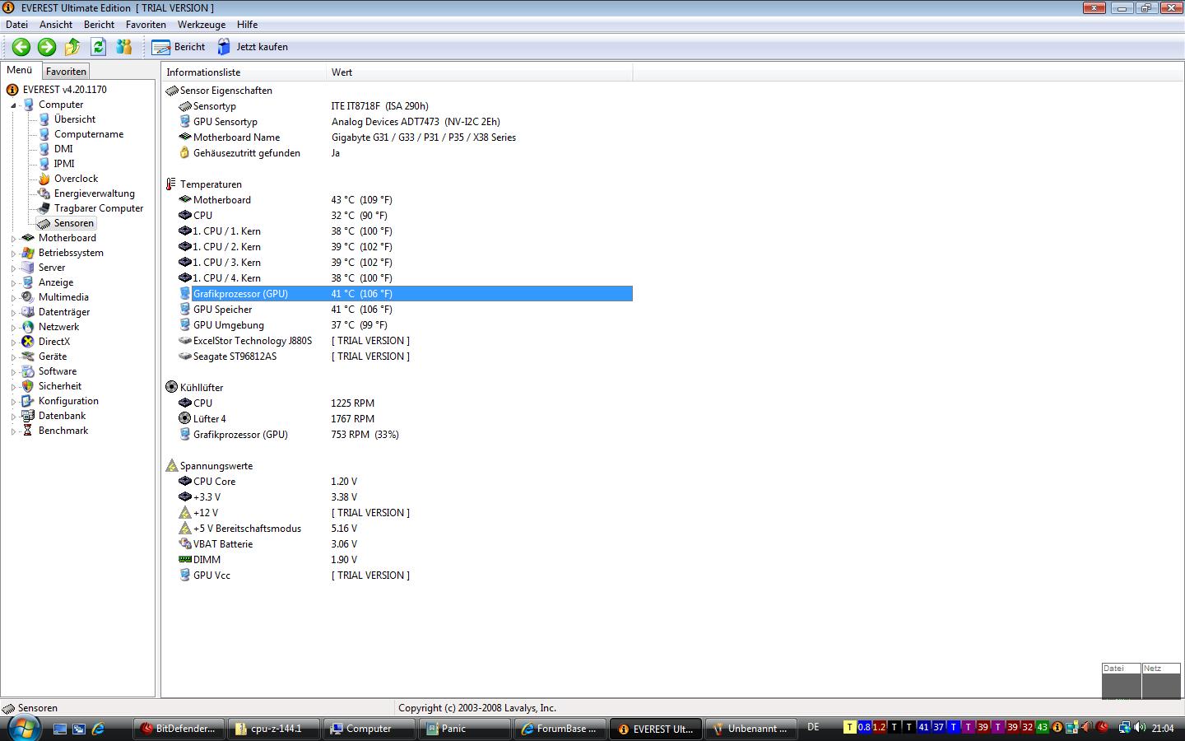Open the Bericht report toolbar button
Viewport: 1185px width, 741px height.
179,47
